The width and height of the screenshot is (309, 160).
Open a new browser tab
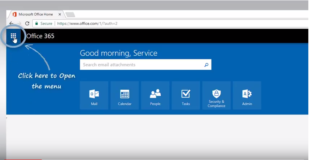coord(70,14)
